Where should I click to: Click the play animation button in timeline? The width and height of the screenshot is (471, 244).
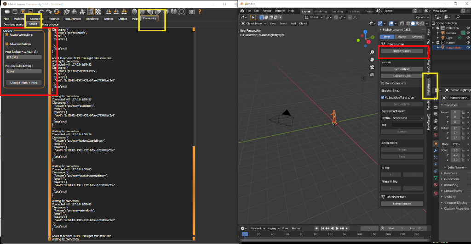tap(337, 228)
